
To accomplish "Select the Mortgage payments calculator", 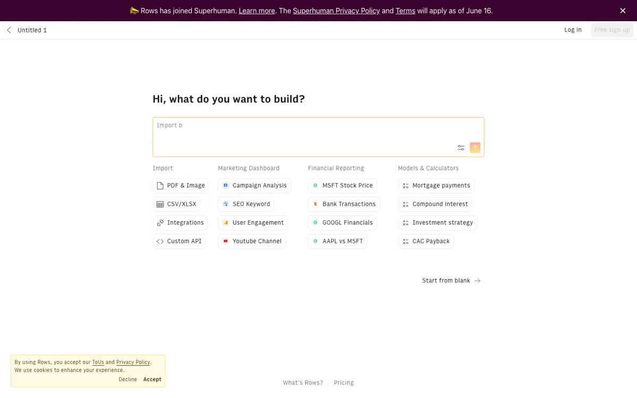I will (x=436, y=186).
